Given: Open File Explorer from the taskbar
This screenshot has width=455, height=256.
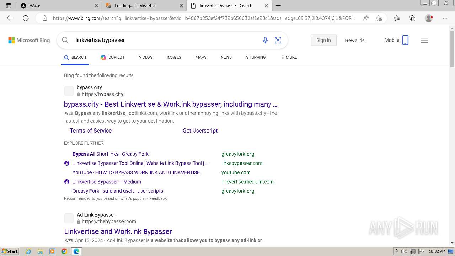Looking at the screenshot, I should (40, 251).
